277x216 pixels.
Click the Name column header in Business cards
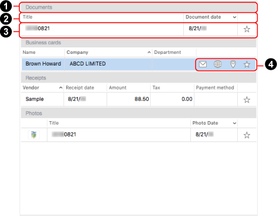(x=43, y=52)
